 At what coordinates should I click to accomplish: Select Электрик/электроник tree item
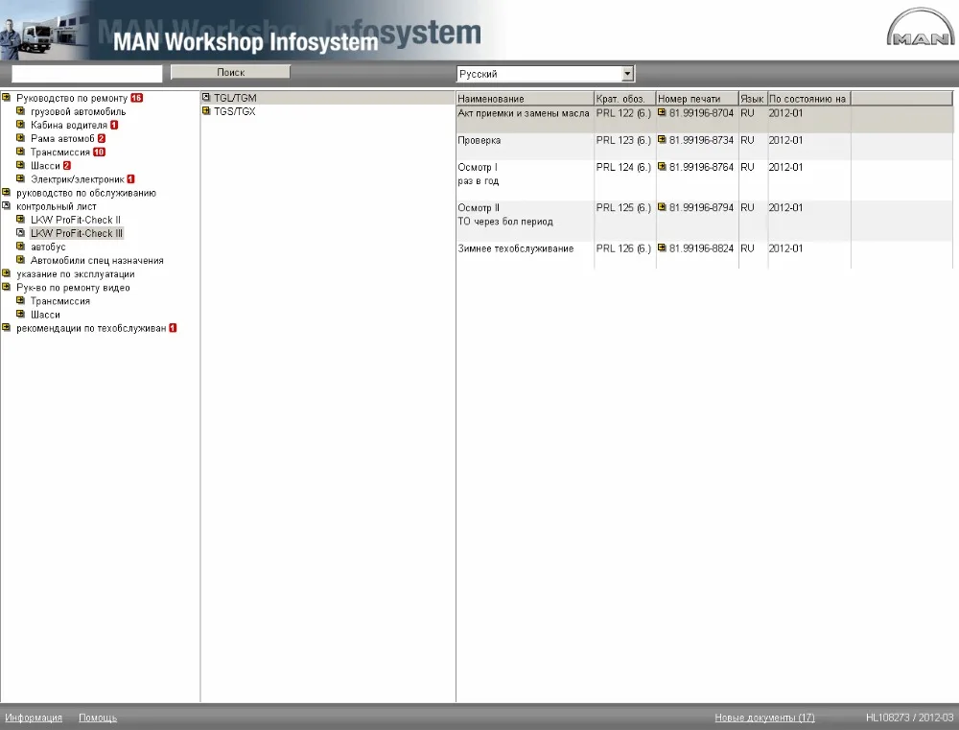(x=78, y=179)
